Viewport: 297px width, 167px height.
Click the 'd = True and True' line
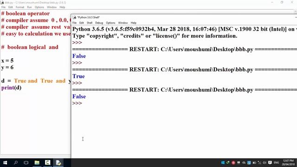[x=36, y=81]
